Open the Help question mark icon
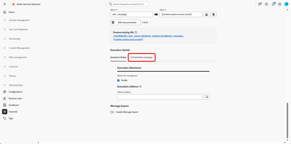This screenshot has width=291, height=144. click(x=266, y=4)
